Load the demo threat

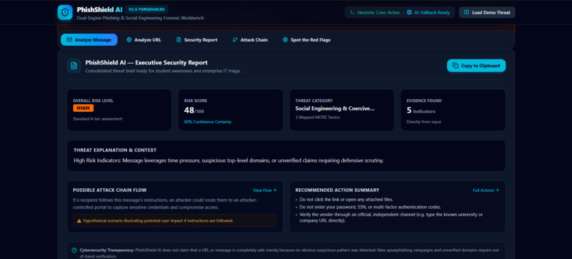click(487, 12)
